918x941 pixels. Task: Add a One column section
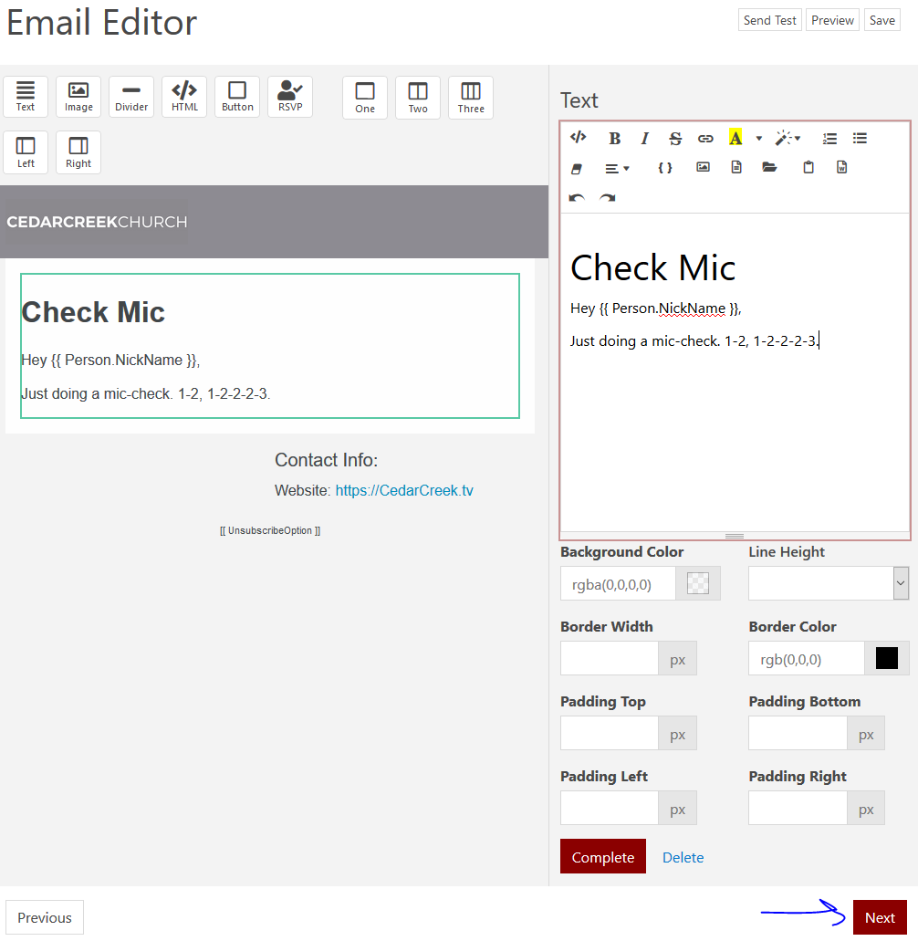[365, 98]
